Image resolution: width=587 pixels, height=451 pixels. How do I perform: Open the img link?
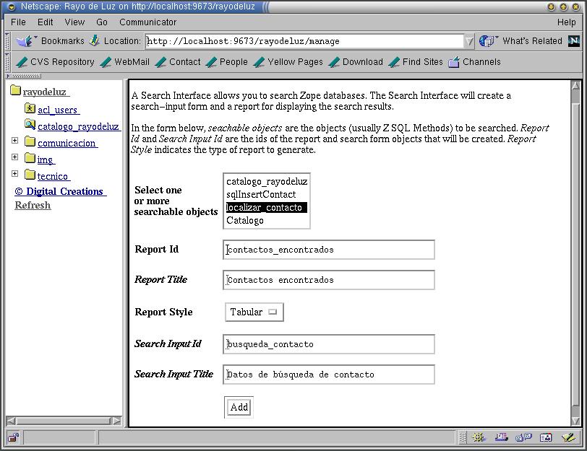pos(46,160)
